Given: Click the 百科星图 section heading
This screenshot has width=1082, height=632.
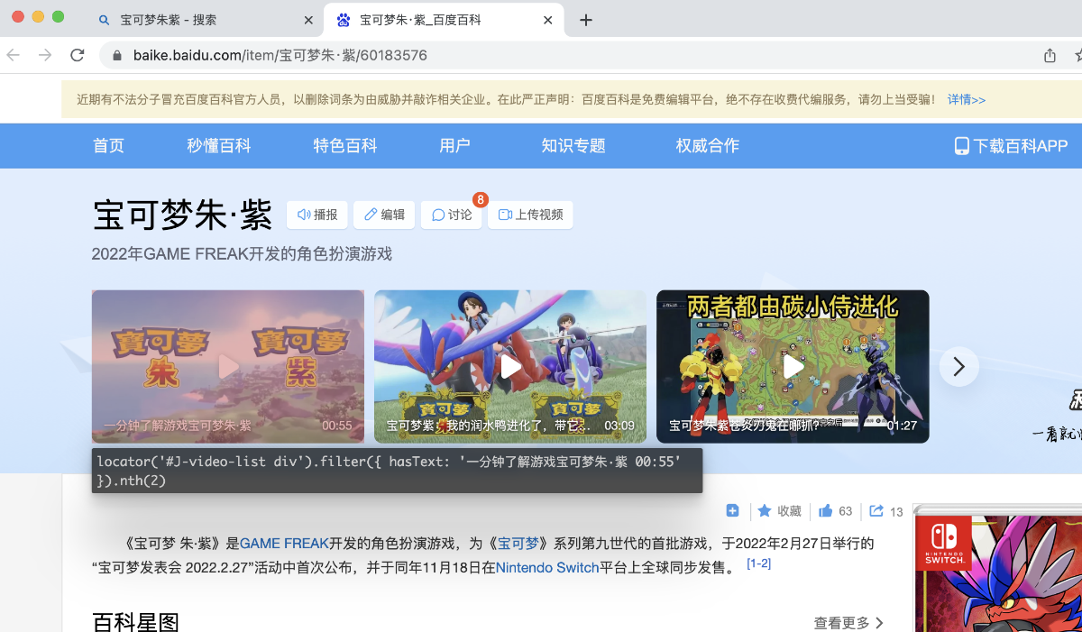Looking at the screenshot, I should point(136,622).
